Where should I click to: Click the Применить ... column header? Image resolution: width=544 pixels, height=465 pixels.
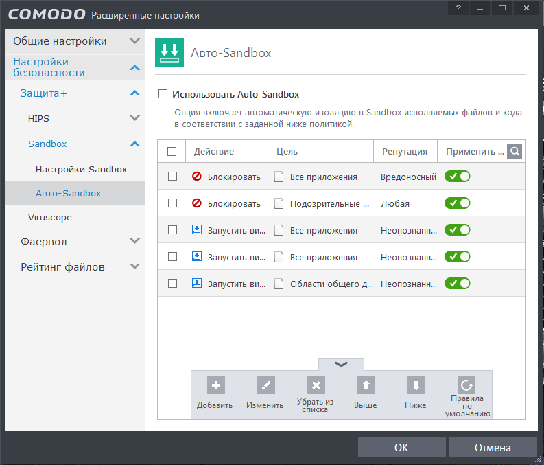475,152
